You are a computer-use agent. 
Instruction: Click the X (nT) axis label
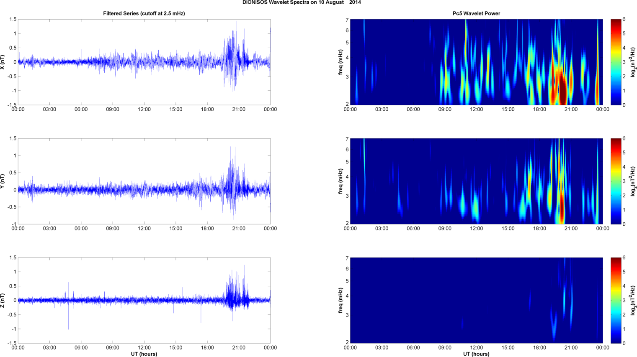click(x=3, y=62)
